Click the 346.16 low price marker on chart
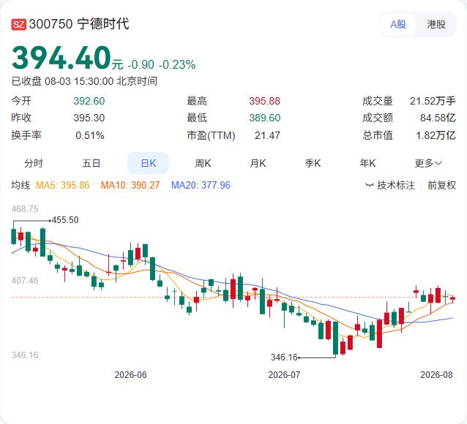The height and width of the screenshot is (424, 467). coord(284,357)
